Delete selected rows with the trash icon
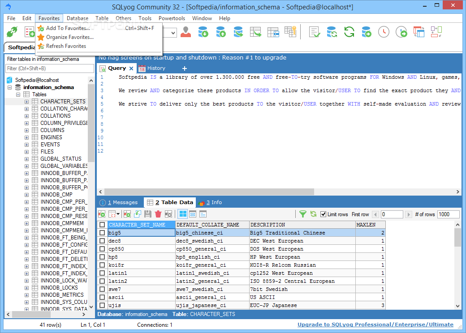 158,214
